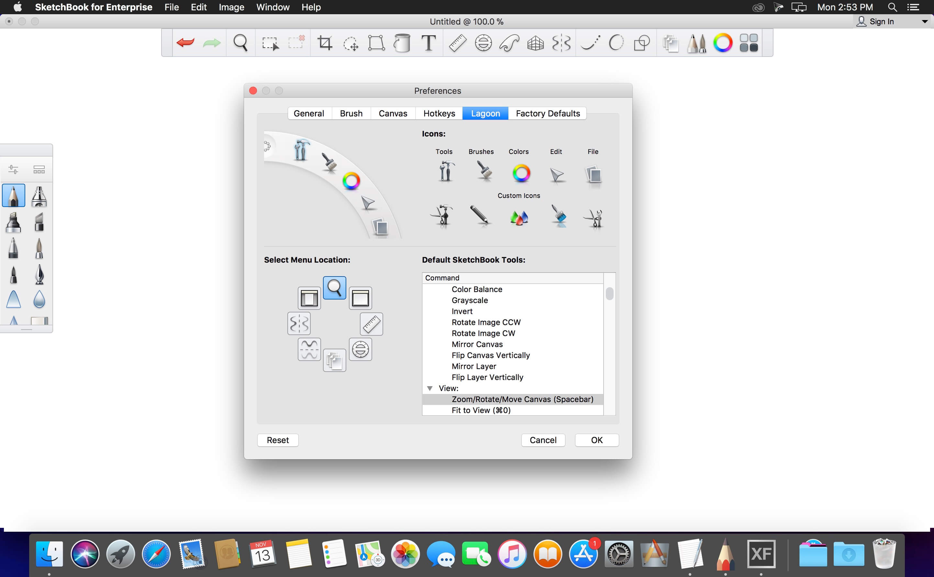The image size is (934, 577).
Task: Select the top magnifier menu location
Action: click(335, 288)
